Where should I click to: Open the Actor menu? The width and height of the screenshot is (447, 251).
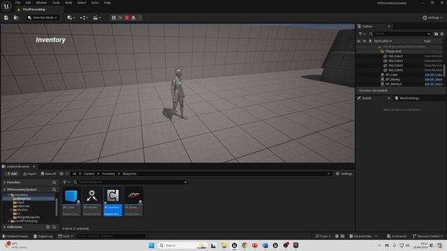(x=95, y=3)
